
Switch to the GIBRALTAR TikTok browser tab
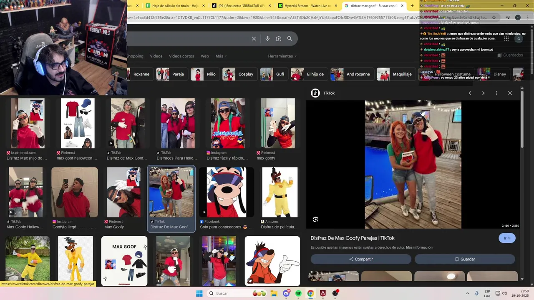[241, 6]
